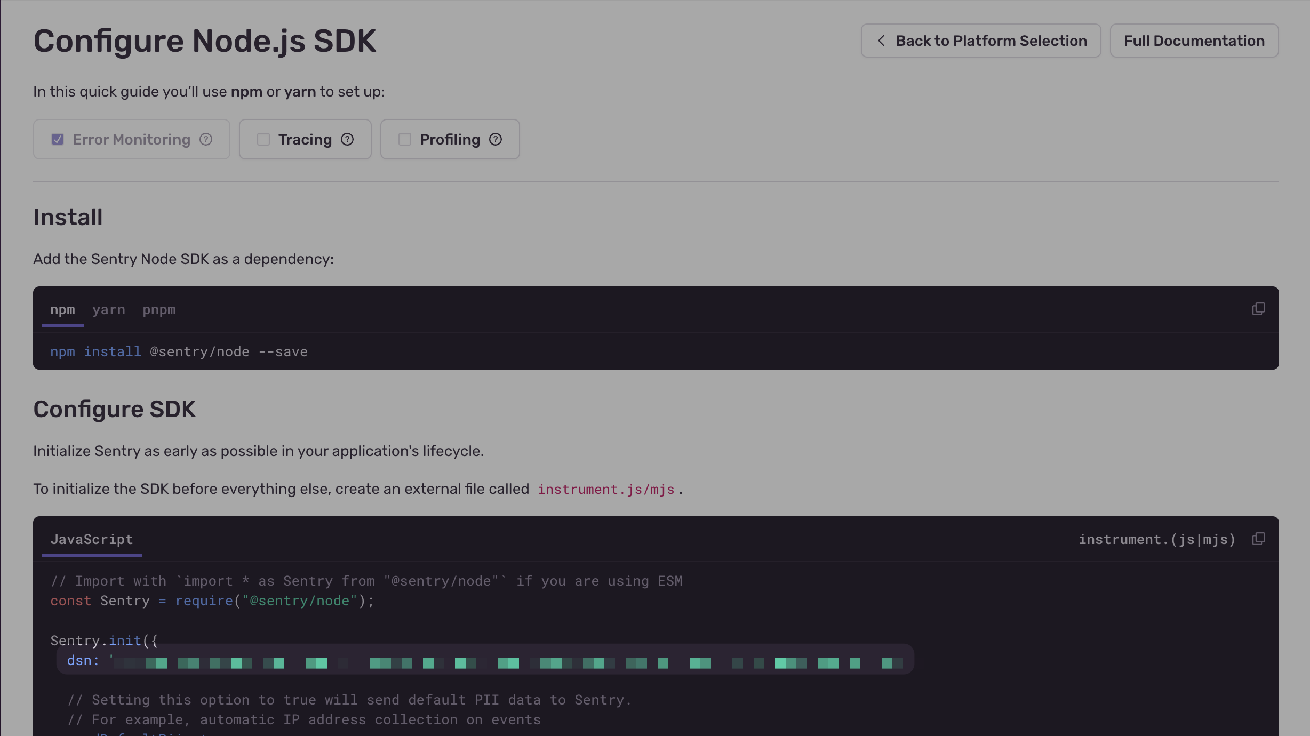Click the instrument.js/mjs inline code link
This screenshot has width=1310, height=736.
(606, 489)
